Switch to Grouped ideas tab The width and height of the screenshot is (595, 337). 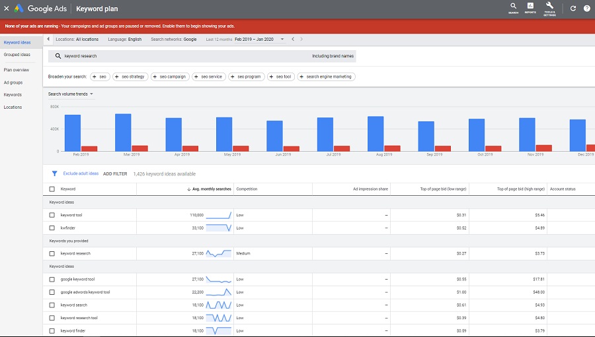(17, 55)
